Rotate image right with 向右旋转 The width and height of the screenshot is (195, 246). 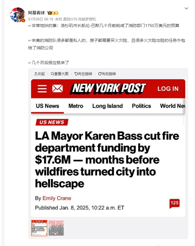click(x=107, y=74)
